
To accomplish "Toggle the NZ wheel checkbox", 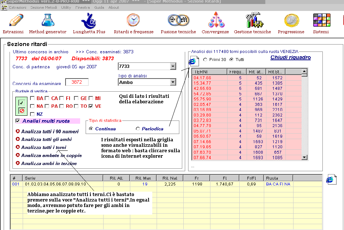I will 32,114.
